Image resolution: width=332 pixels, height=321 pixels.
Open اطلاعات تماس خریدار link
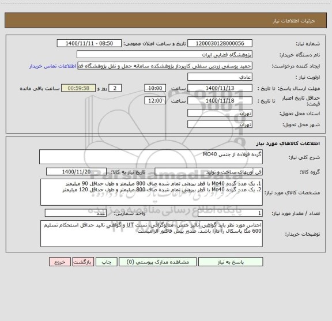(x=52, y=66)
